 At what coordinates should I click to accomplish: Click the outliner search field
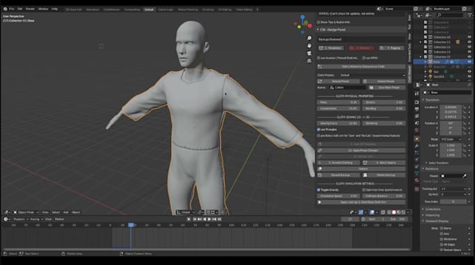pyautogui.click(x=451, y=15)
